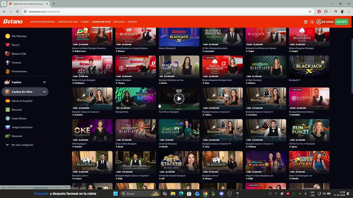353x198 pixels.
Task: Open ONE Blackjack 1 table
Action: pos(92,130)
